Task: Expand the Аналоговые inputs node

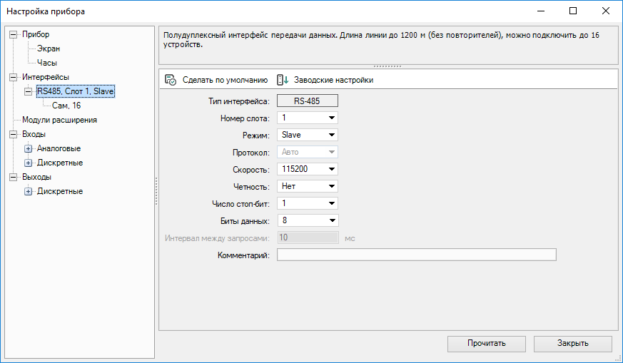Action: coord(29,148)
